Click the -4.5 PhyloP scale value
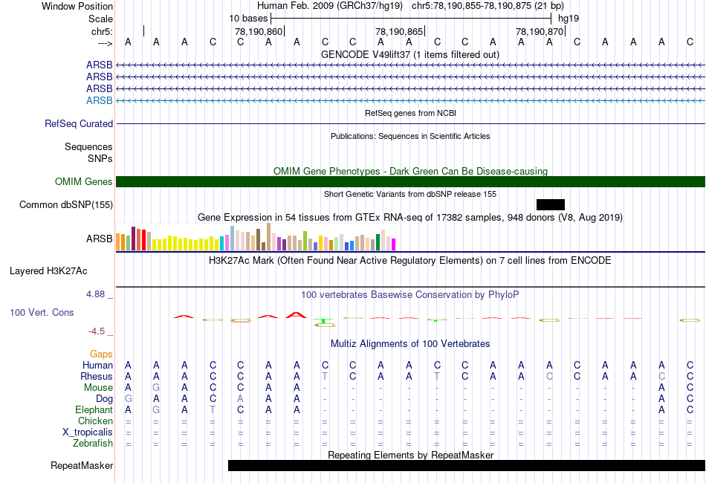706x483 pixels. [x=97, y=331]
